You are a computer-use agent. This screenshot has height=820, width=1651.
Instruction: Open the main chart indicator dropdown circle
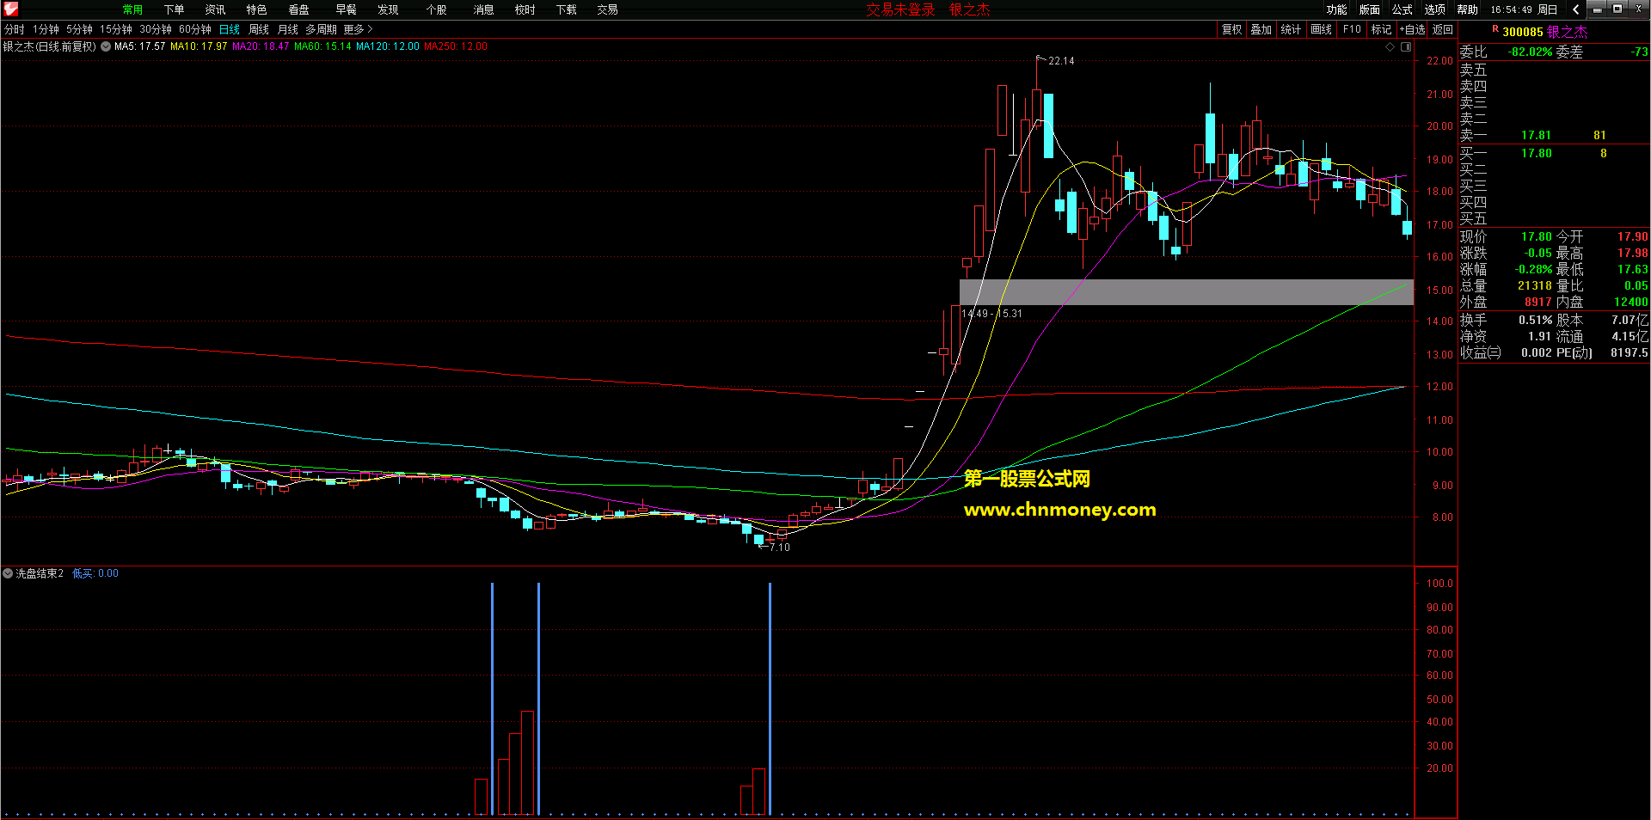106,46
